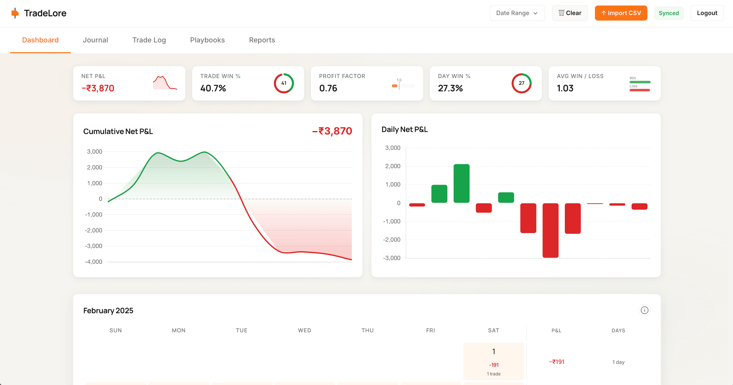Click the Profit Factor gauge bar

pyautogui.click(x=403, y=86)
